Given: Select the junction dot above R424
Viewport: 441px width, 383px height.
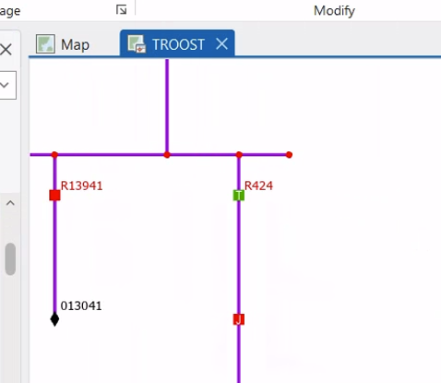Looking at the screenshot, I should 239,155.
